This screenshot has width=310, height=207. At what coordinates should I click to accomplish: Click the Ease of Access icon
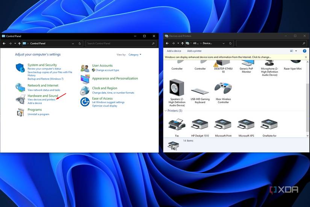tap(85, 102)
